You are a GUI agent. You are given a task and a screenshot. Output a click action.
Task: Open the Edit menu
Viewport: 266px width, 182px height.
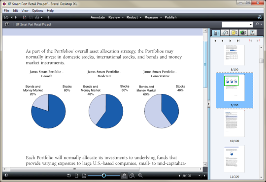[x=15, y=10]
